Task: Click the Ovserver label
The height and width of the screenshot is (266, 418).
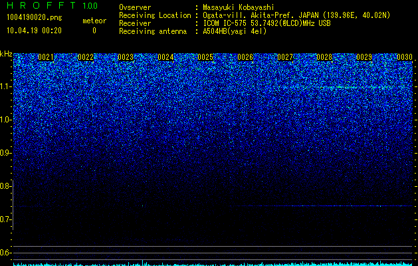Action: coord(135,7)
